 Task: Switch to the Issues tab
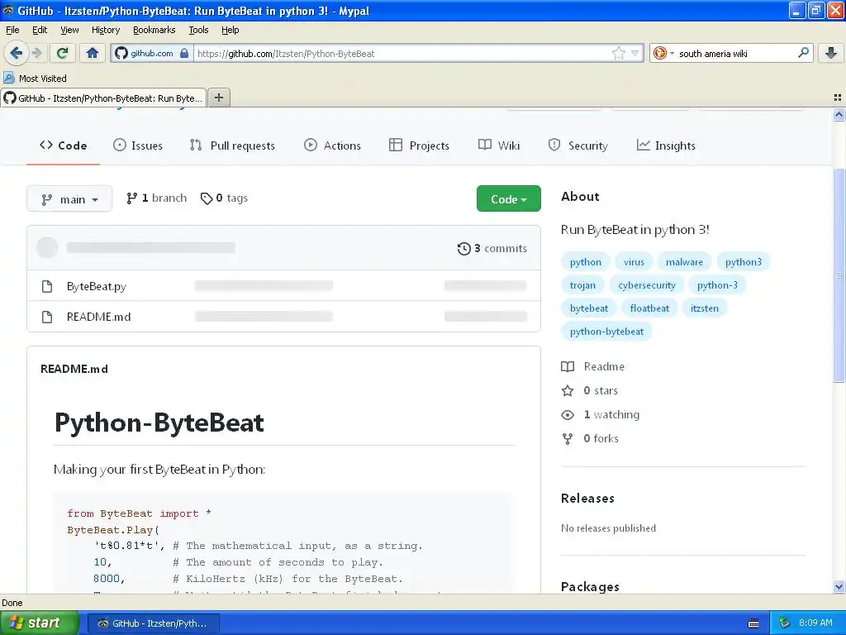pyautogui.click(x=138, y=146)
